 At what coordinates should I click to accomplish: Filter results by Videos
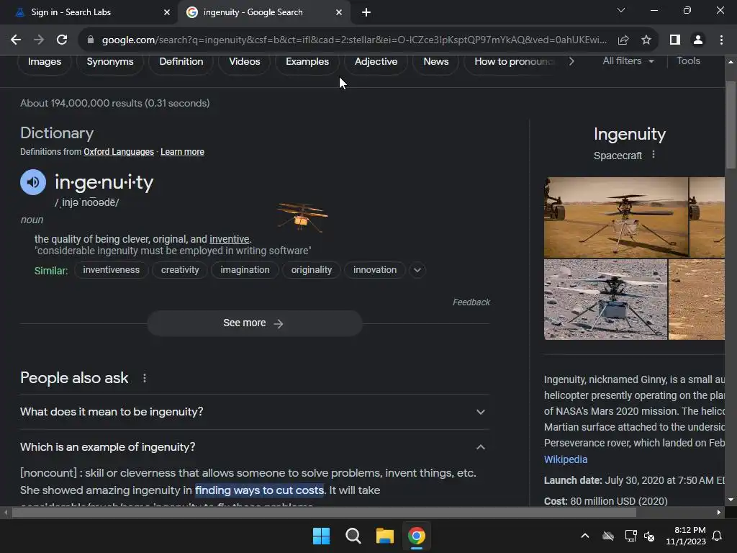coord(245,62)
